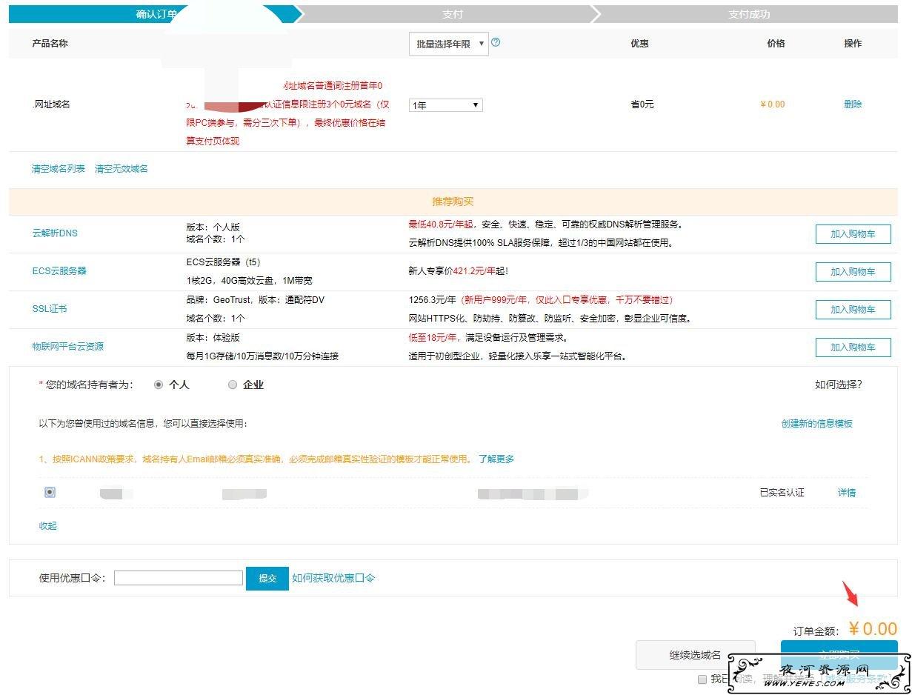Screen dimensions: 912x695
Task: Open 详情 for the verified template
Action: 847,493
